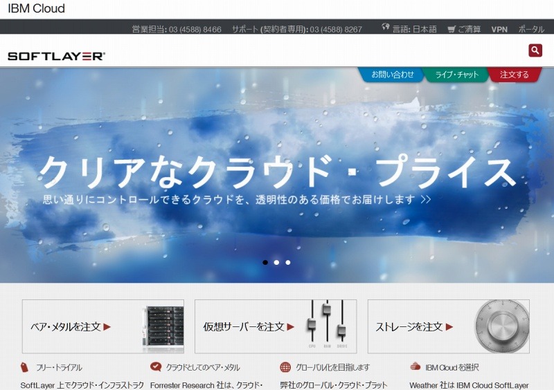Click sales phone 03 (4588) 8466
This screenshot has height=390, width=554.
tap(195, 30)
